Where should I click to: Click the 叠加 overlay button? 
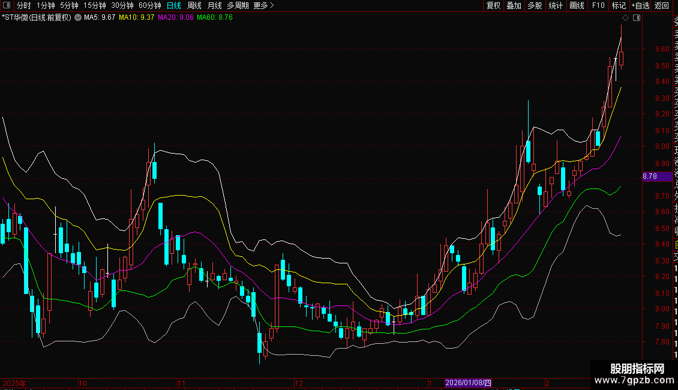(514, 5)
